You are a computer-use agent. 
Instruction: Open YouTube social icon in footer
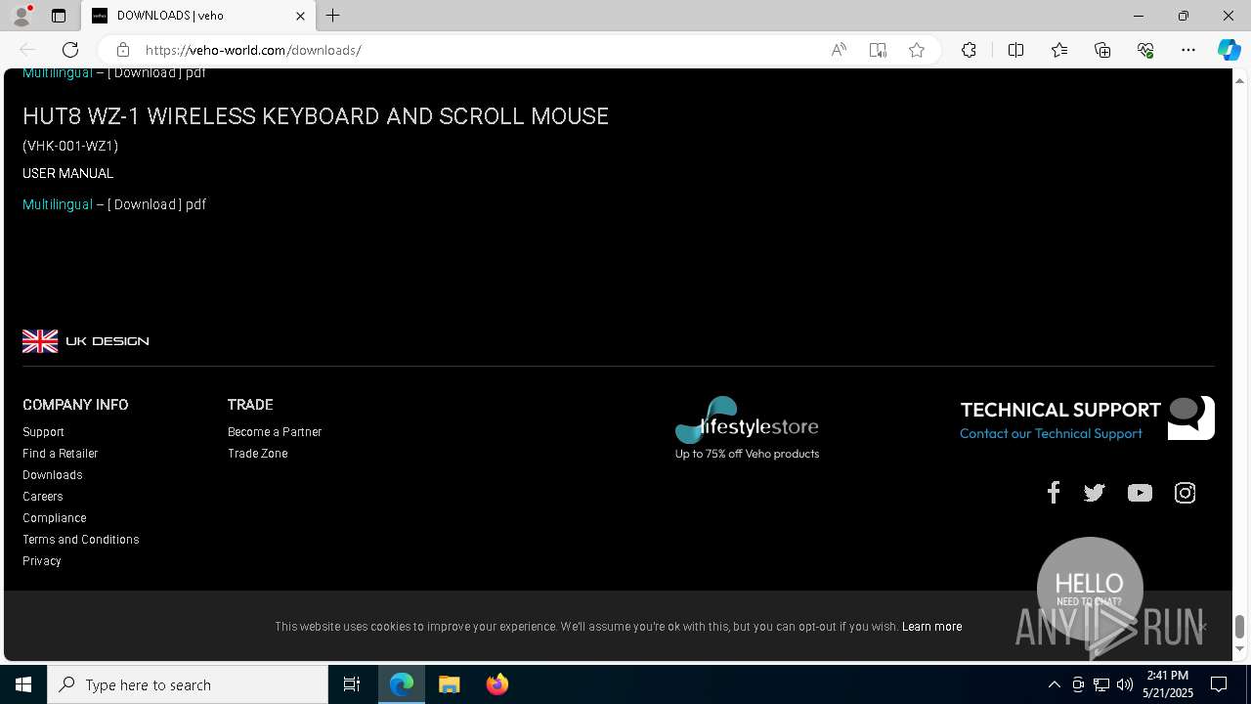1140,493
